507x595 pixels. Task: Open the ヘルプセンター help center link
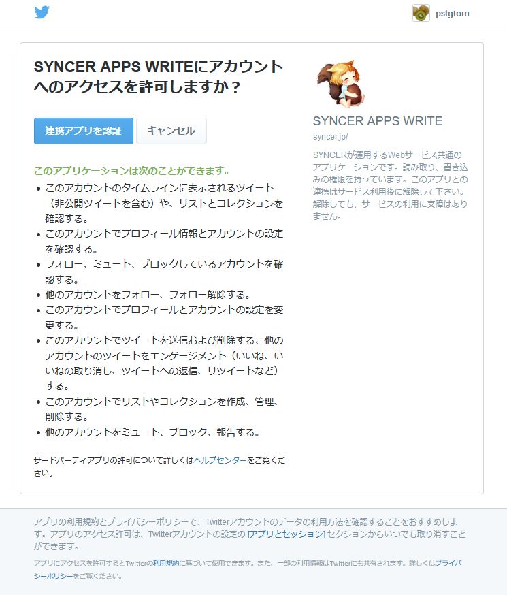pos(220,460)
